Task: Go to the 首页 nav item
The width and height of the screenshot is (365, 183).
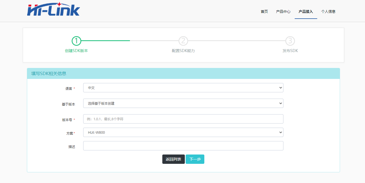Action: (x=264, y=12)
